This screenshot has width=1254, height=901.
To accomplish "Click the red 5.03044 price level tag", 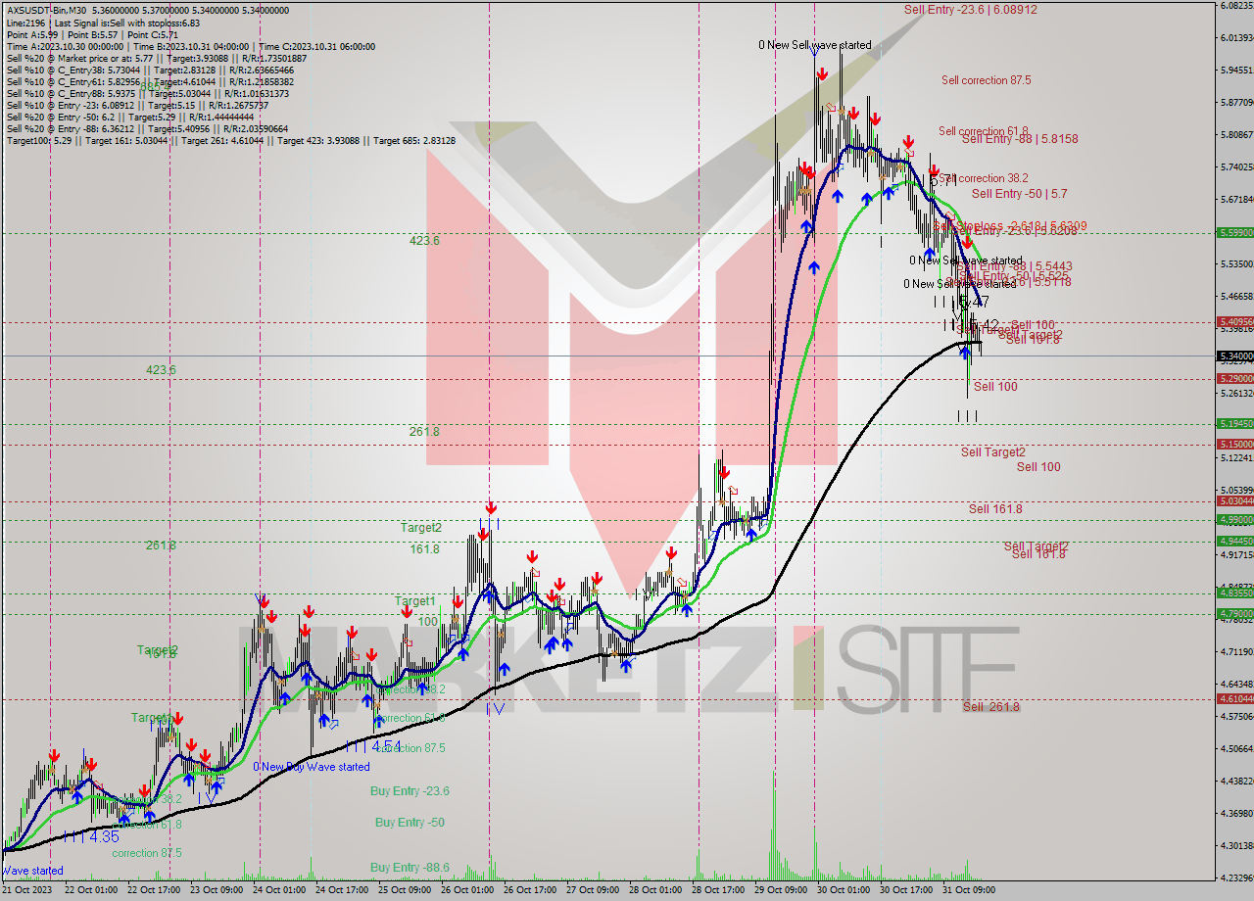I will 1234,501.
